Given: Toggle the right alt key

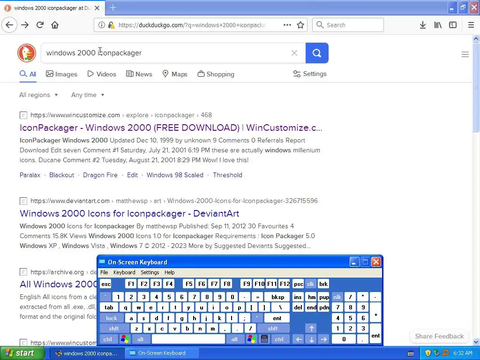Looking at the screenshot, I should 234,339.
